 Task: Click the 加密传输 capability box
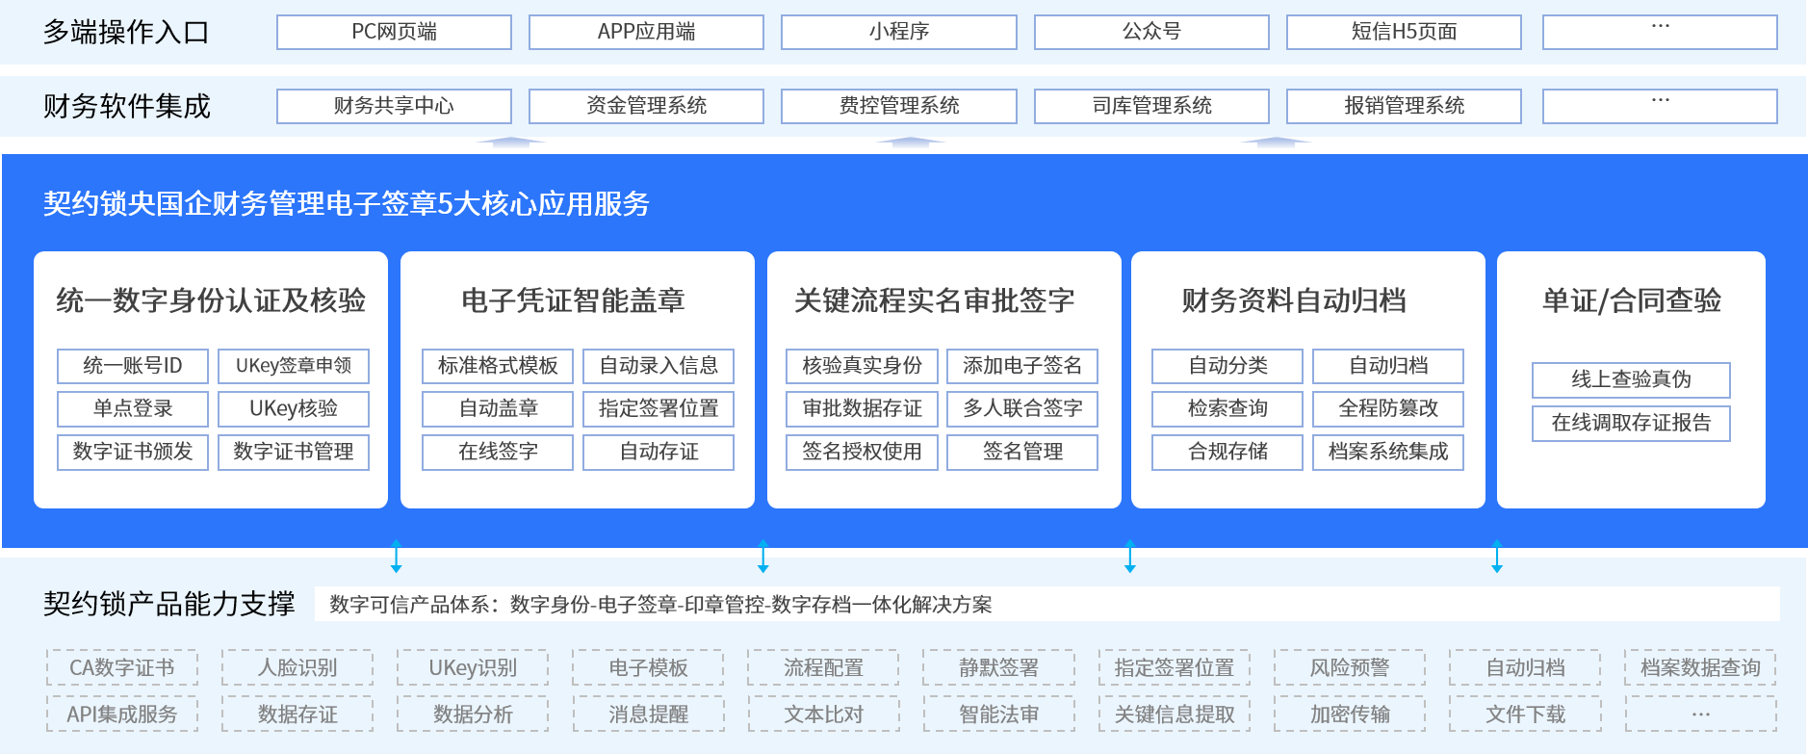1350,715
